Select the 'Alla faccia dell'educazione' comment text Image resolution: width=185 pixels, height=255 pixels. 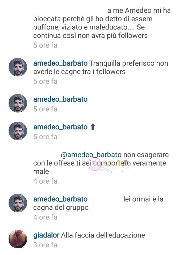click(103, 235)
